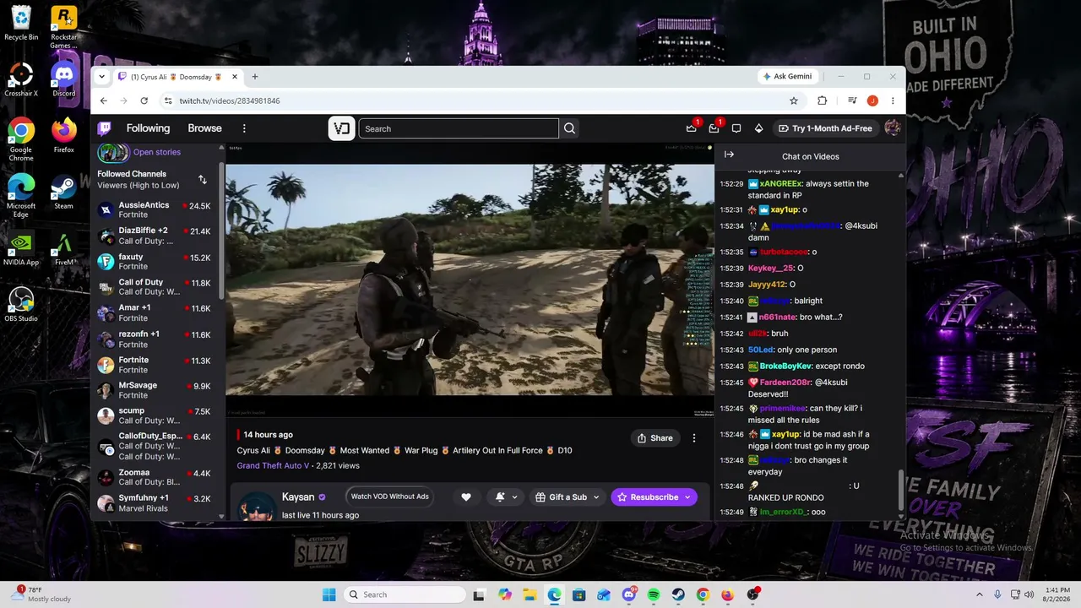The height and width of the screenshot is (608, 1081).
Task: Open Twitch notifications inbox icon
Action: point(714,128)
